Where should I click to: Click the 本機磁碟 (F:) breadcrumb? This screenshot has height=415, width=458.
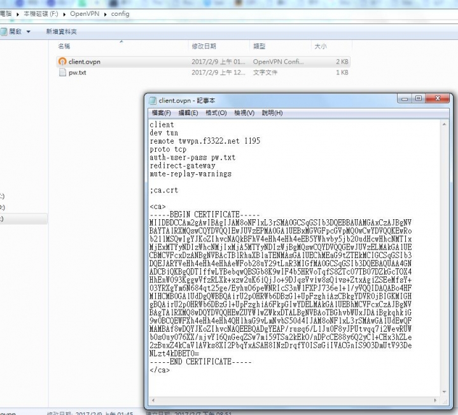41,14
